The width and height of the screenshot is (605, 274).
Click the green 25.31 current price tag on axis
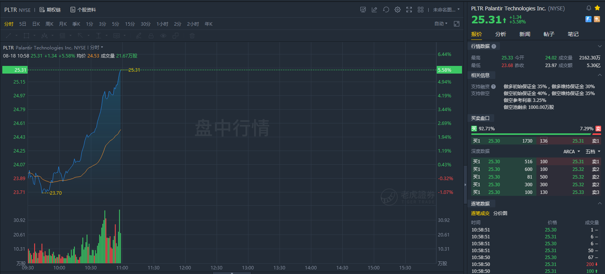point(15,70)
